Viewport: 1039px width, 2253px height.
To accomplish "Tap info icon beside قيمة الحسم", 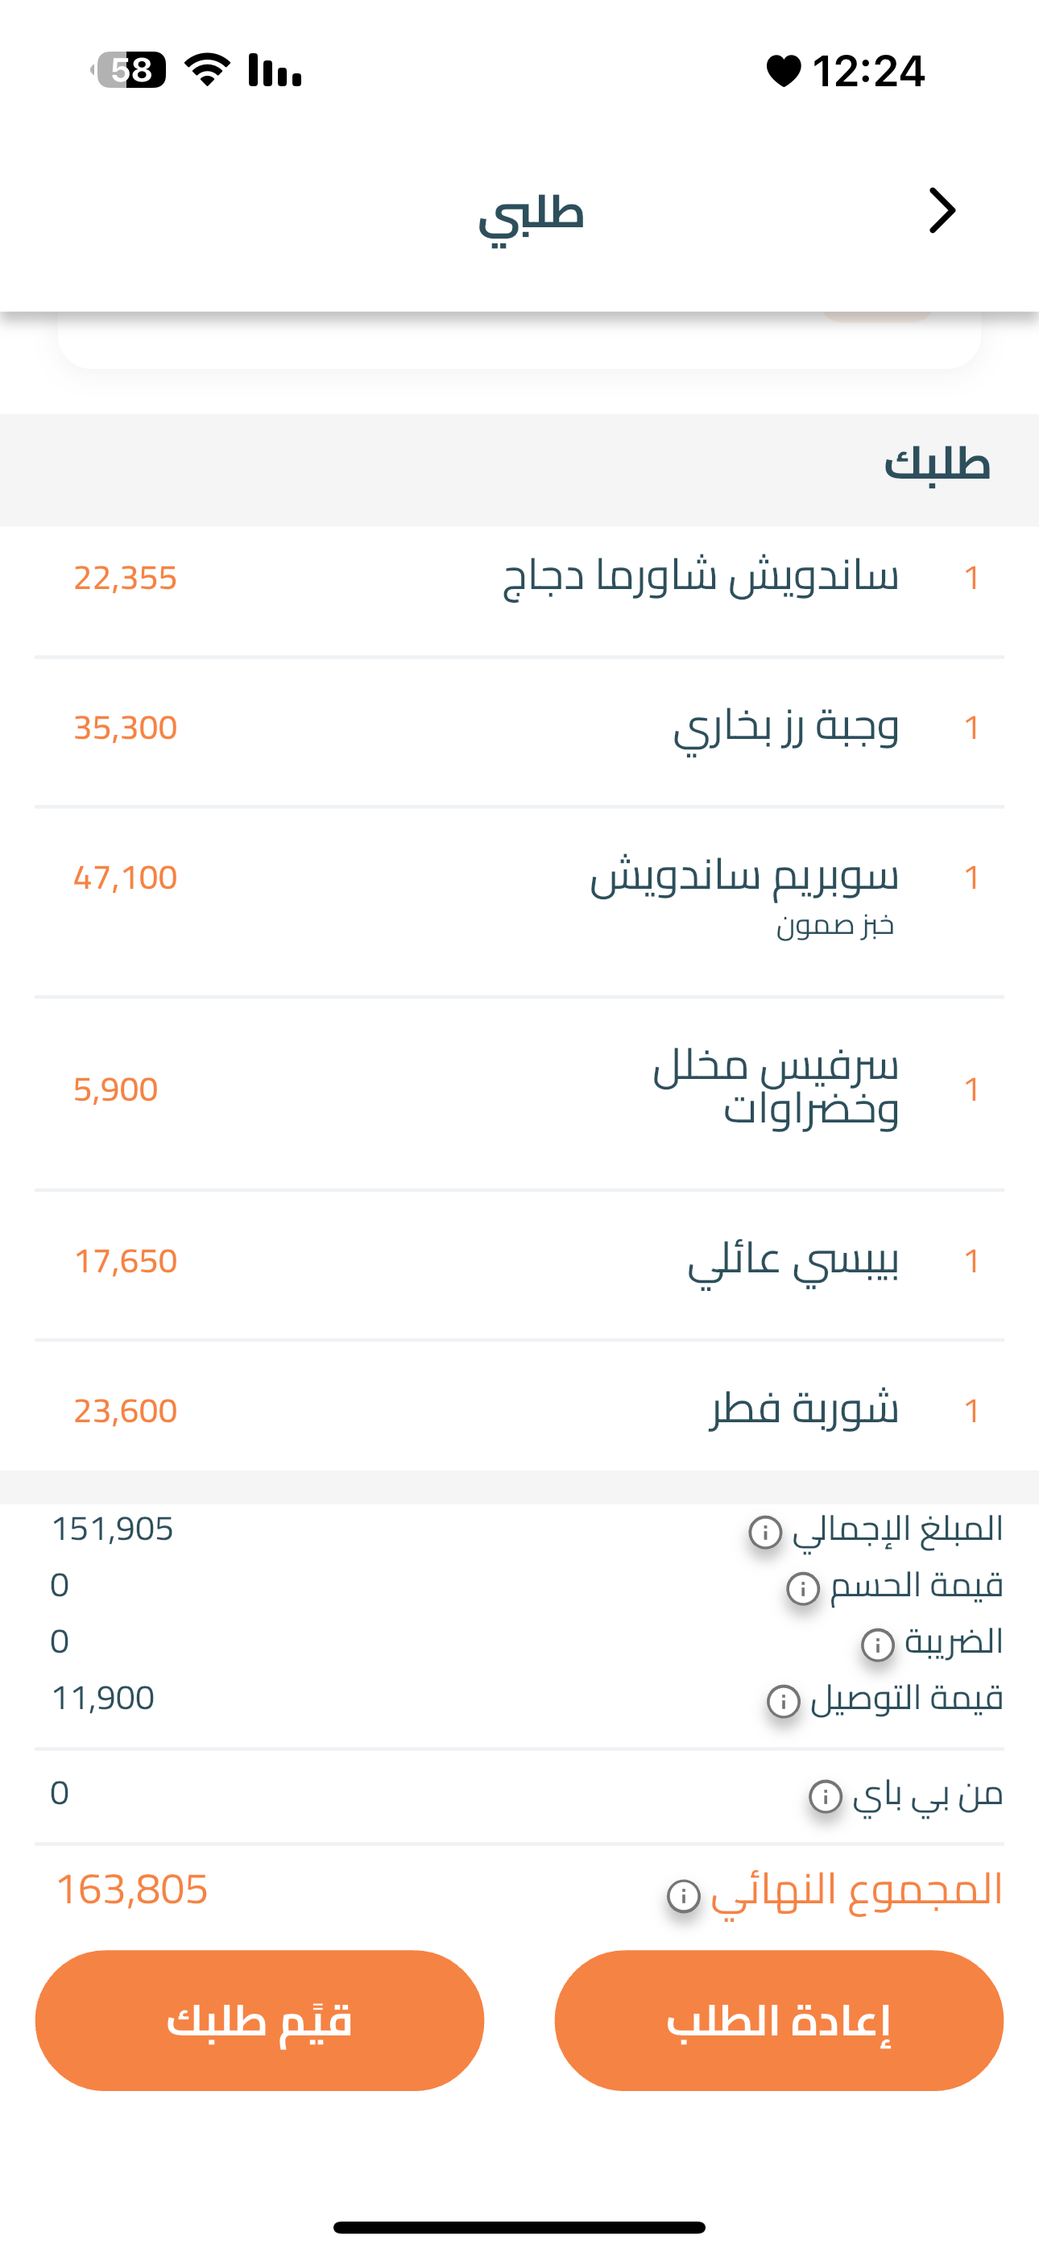I will [x=803, y=1588].
